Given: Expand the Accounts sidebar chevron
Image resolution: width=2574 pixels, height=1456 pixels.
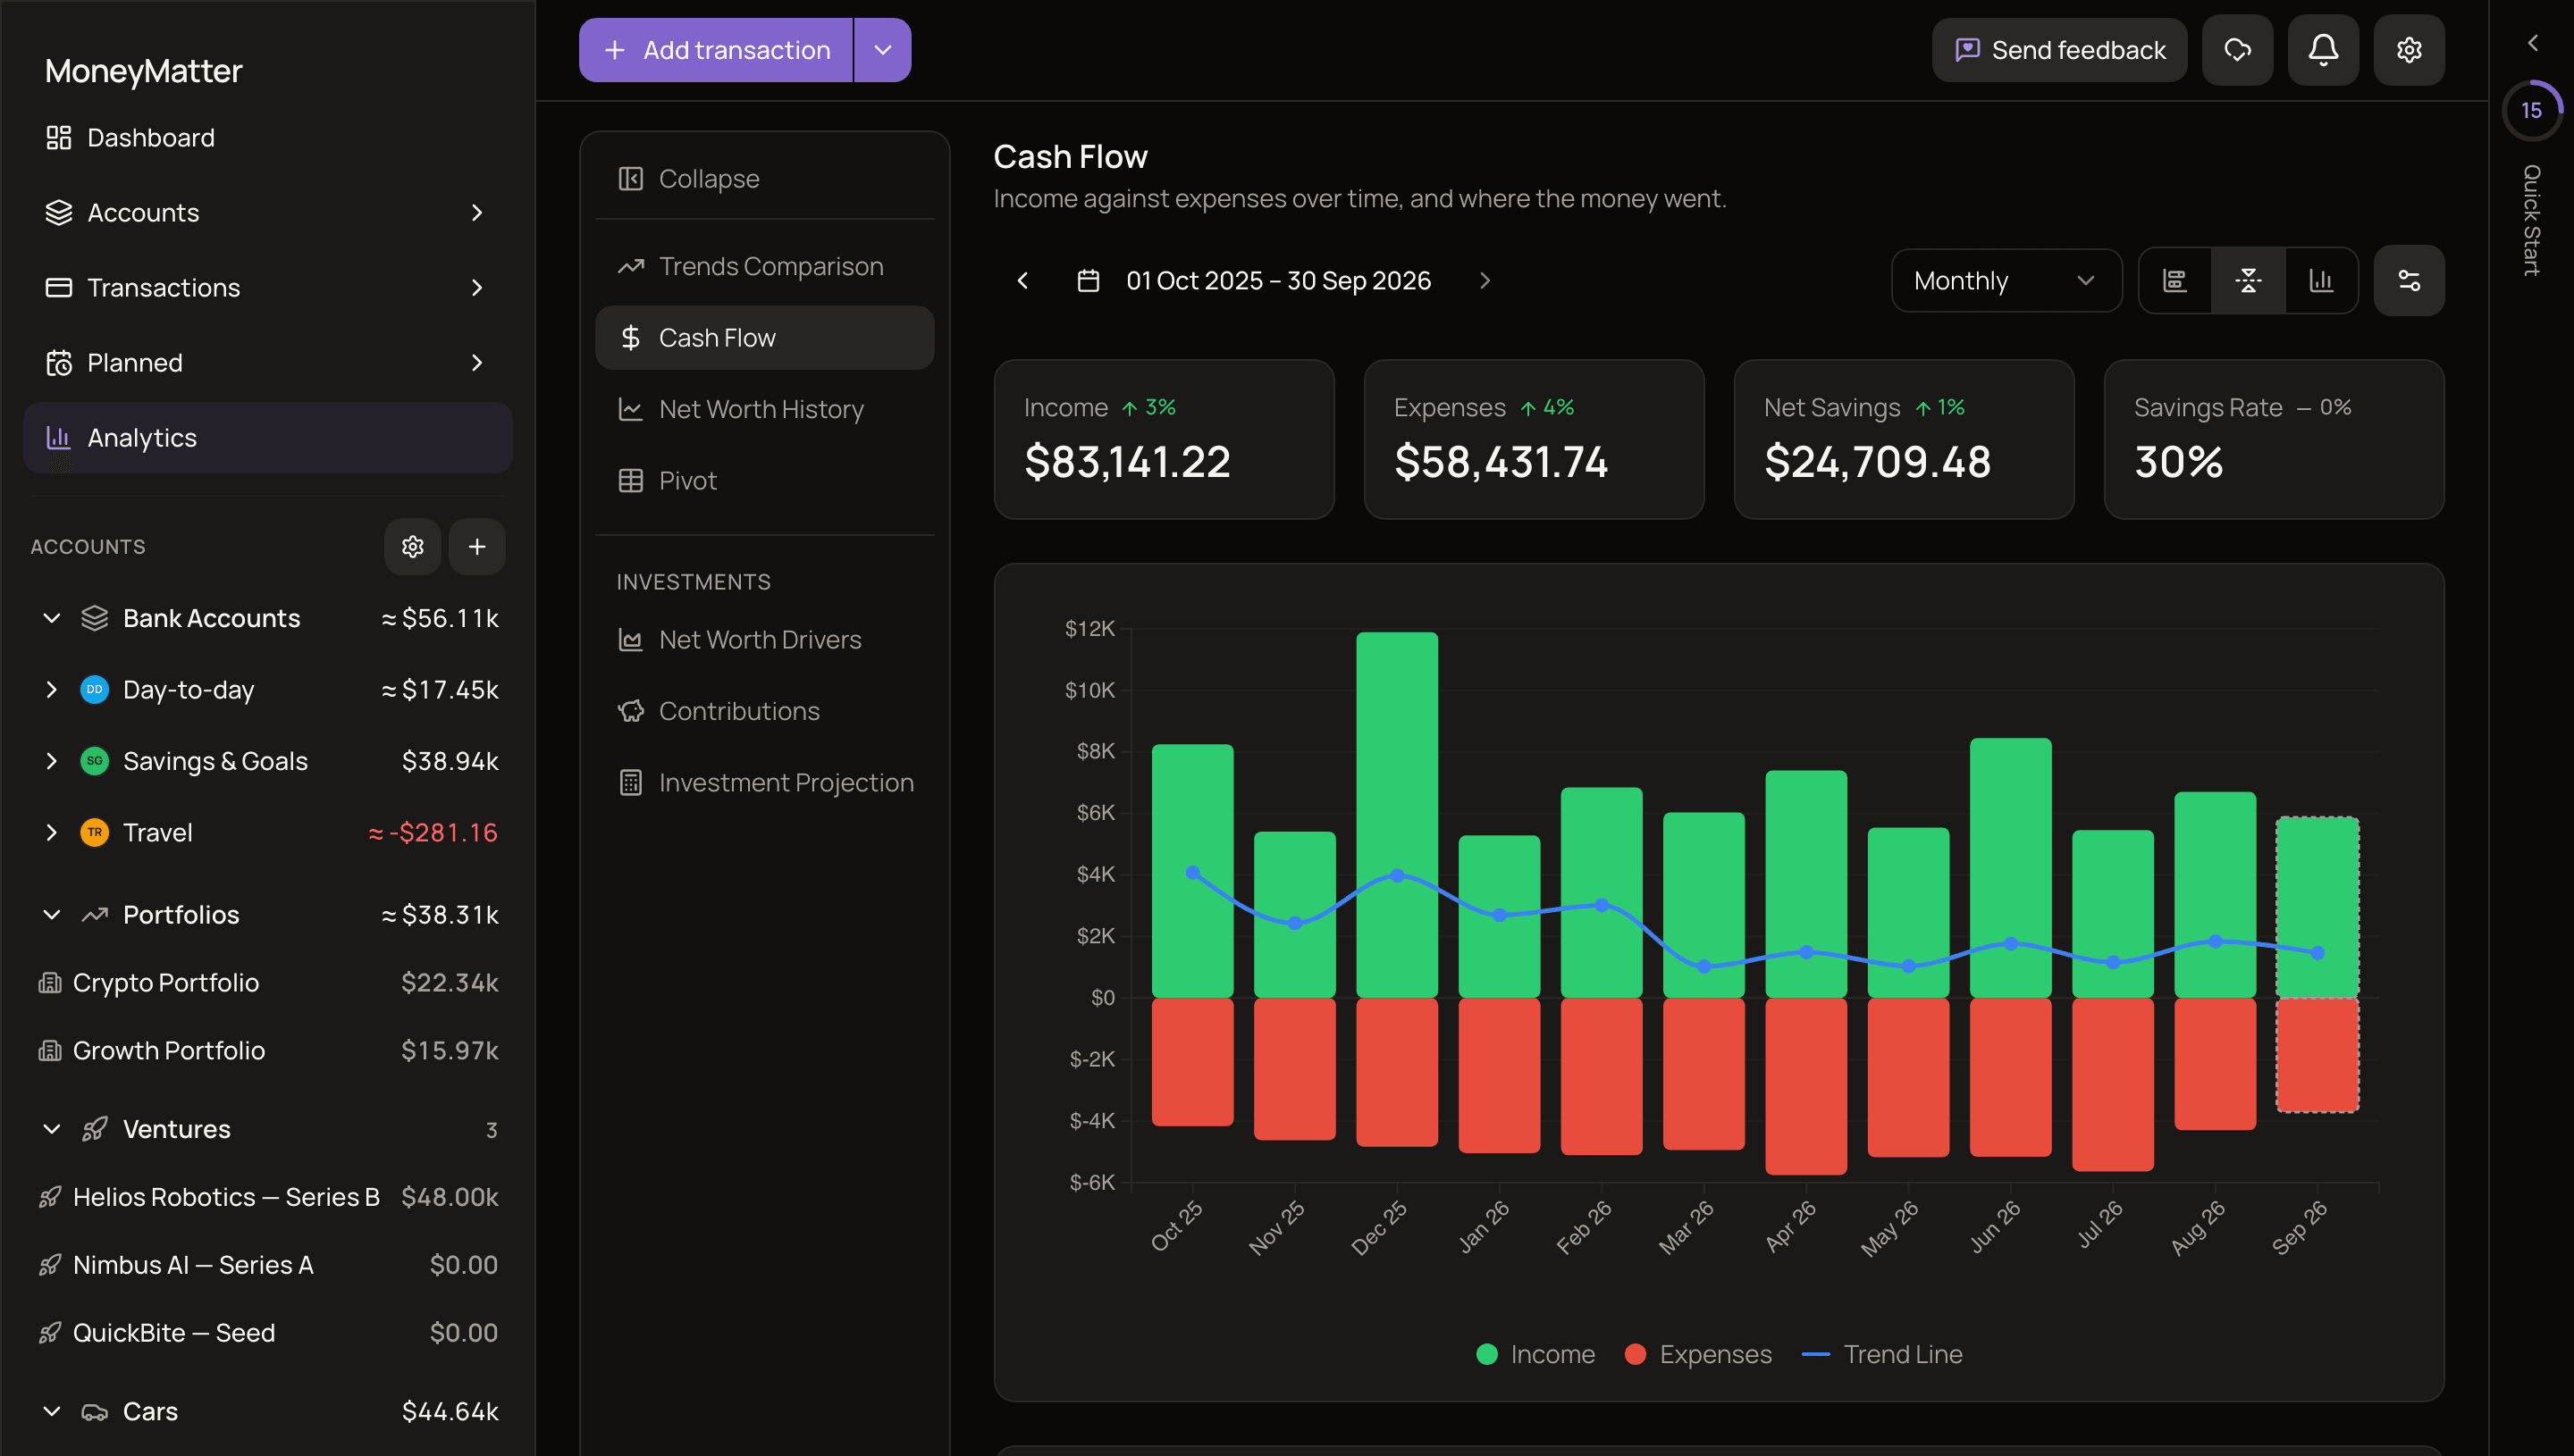Looking at the screenshot, I should pos(477,212).
